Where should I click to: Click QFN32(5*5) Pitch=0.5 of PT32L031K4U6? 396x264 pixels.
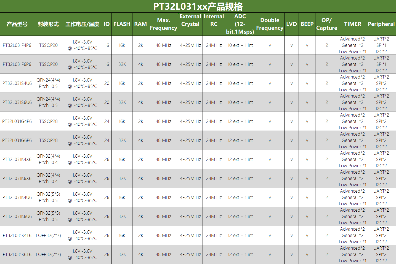click(x=48, y=197)
